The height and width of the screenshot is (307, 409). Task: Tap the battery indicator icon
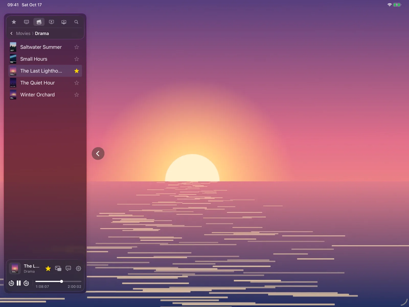pyautogui.click(x=397, y=5)
